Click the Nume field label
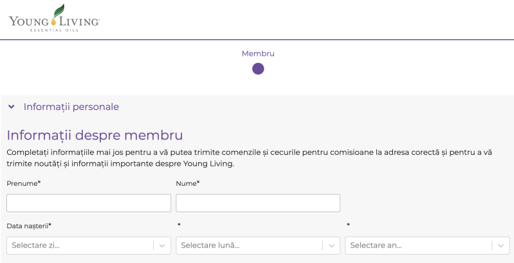 (x=187, y=183)
